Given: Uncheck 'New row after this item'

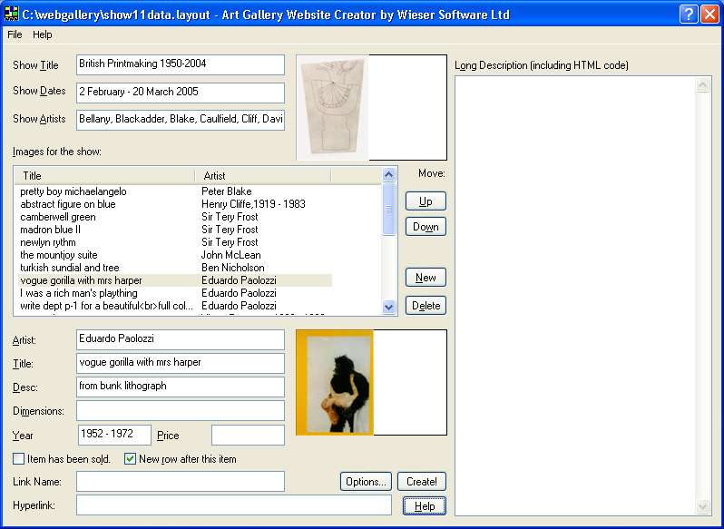Looking at the screenshot, I should coord(131,459).
